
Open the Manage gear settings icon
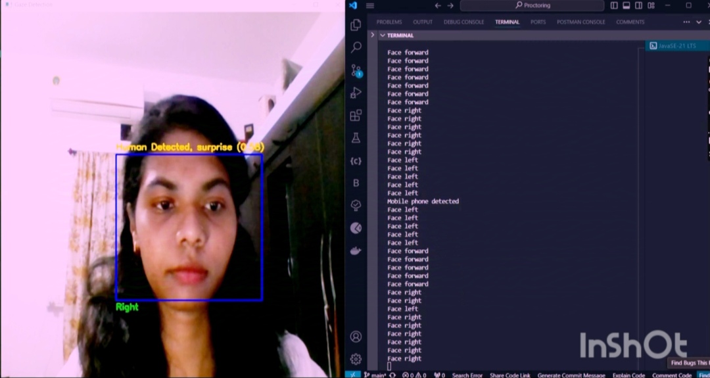356,359
